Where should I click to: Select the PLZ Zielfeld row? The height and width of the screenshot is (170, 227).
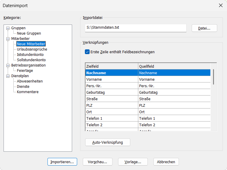[x=112, y=105]
